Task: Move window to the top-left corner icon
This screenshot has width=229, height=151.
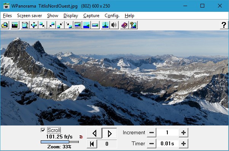Action: (43, 25)
